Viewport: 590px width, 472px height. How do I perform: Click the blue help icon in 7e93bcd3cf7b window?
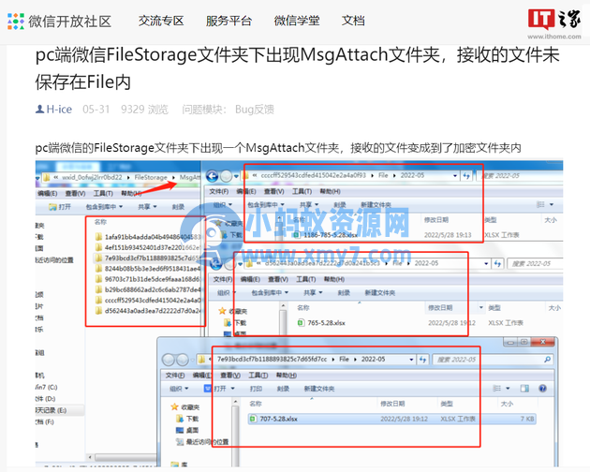(542, 388)
